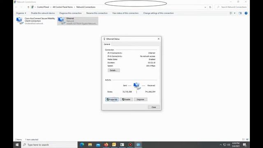The image size is (263, 148).
Task: Click the volume tray icon
Action: [x=228, y=145]
